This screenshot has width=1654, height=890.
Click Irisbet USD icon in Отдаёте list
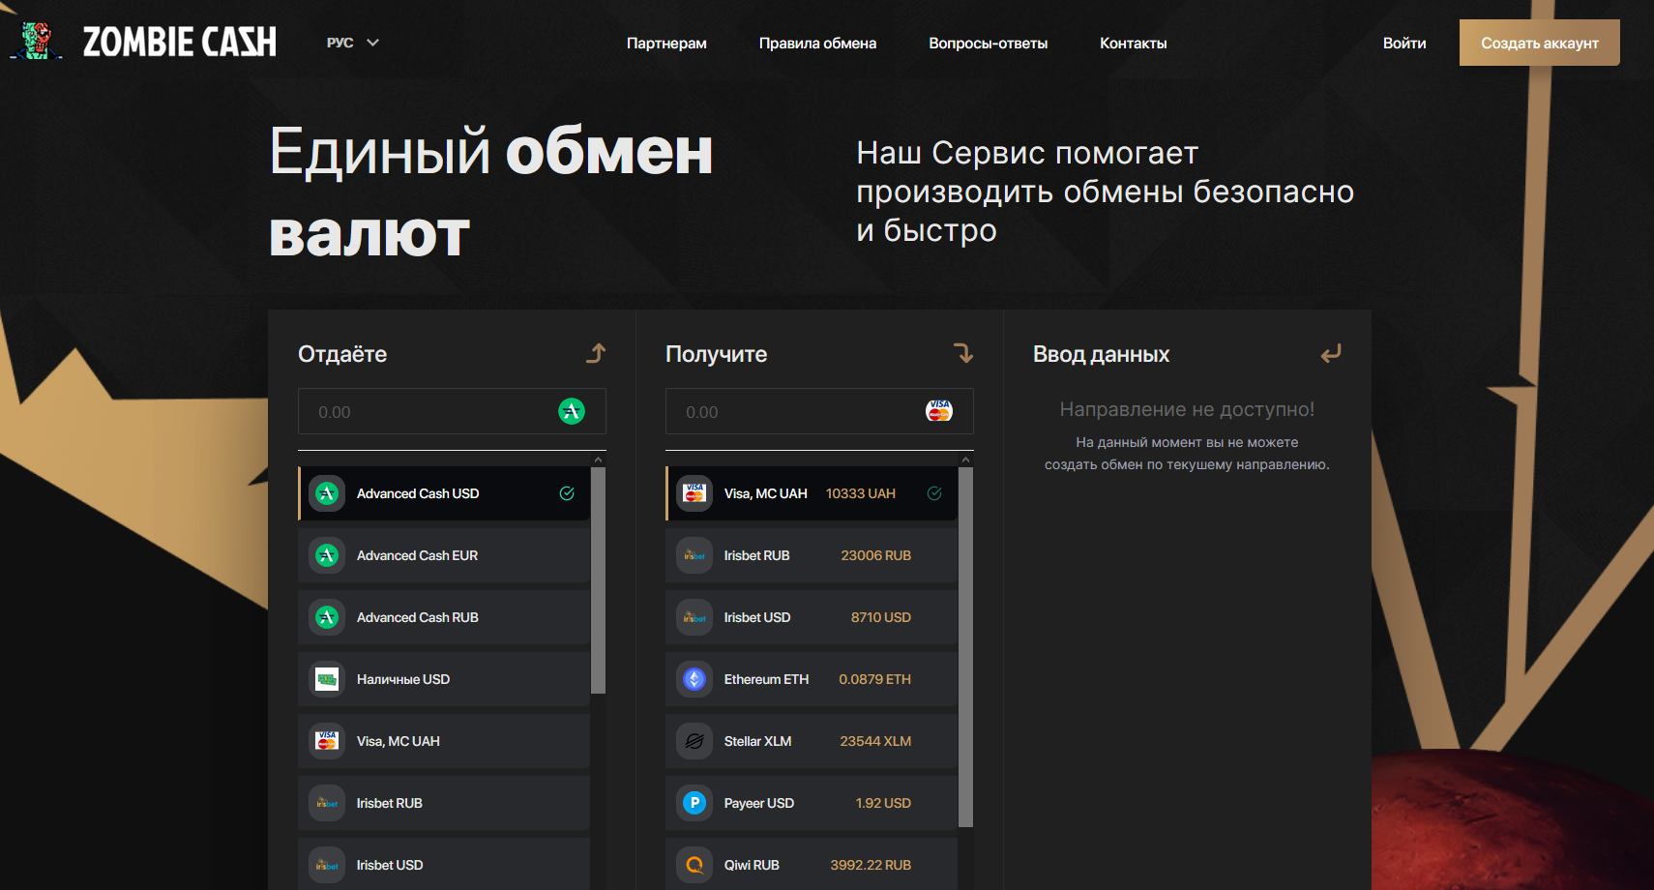coord(327,865)
